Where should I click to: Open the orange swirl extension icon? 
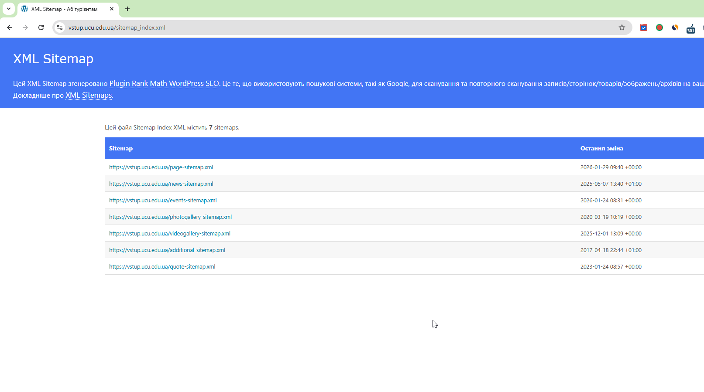(675, 27)
